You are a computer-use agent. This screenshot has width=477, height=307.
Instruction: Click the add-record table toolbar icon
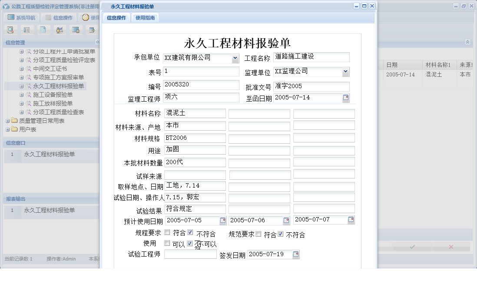point(92,30)
